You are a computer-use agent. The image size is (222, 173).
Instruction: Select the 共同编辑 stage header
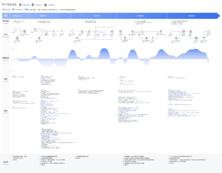(x=140, y=16)
